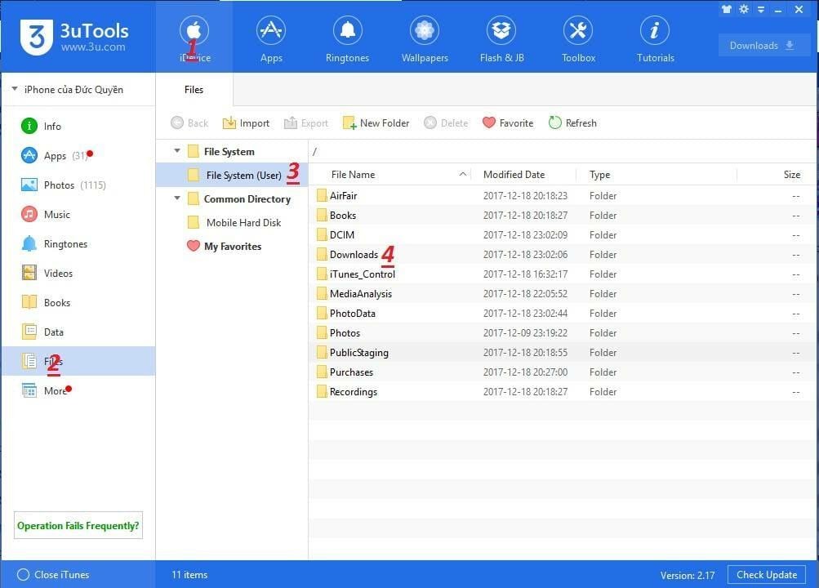Click the Favorite heart button

click(x=507, y=123)
